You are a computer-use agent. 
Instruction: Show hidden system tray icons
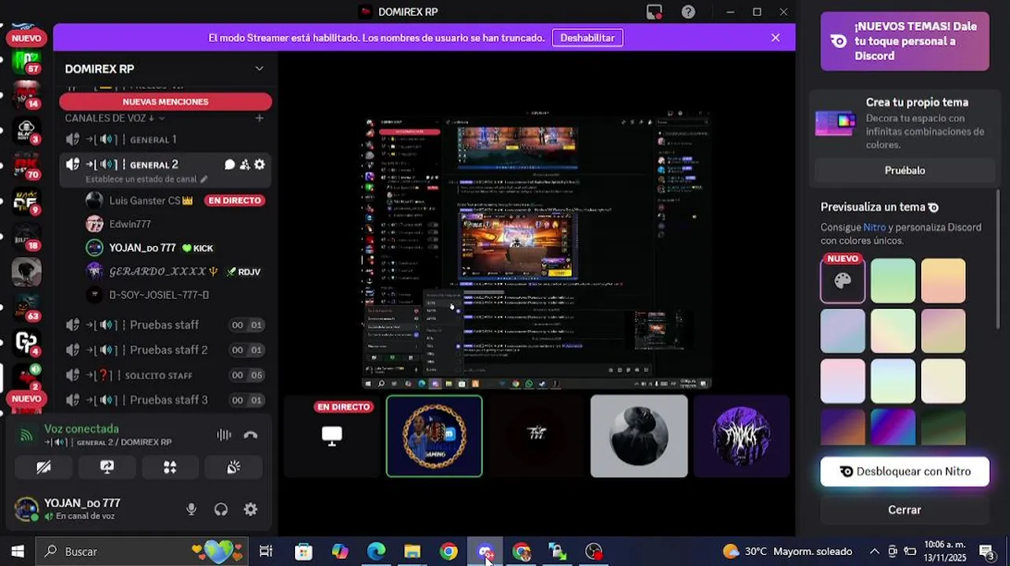click(x=874, y=551)
